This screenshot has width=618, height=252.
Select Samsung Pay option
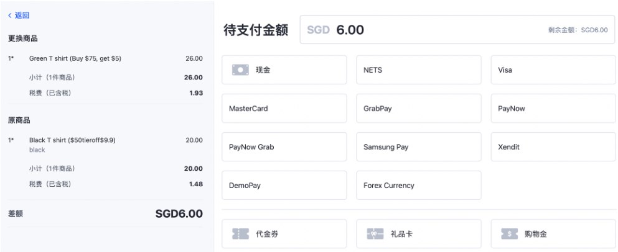418,147
